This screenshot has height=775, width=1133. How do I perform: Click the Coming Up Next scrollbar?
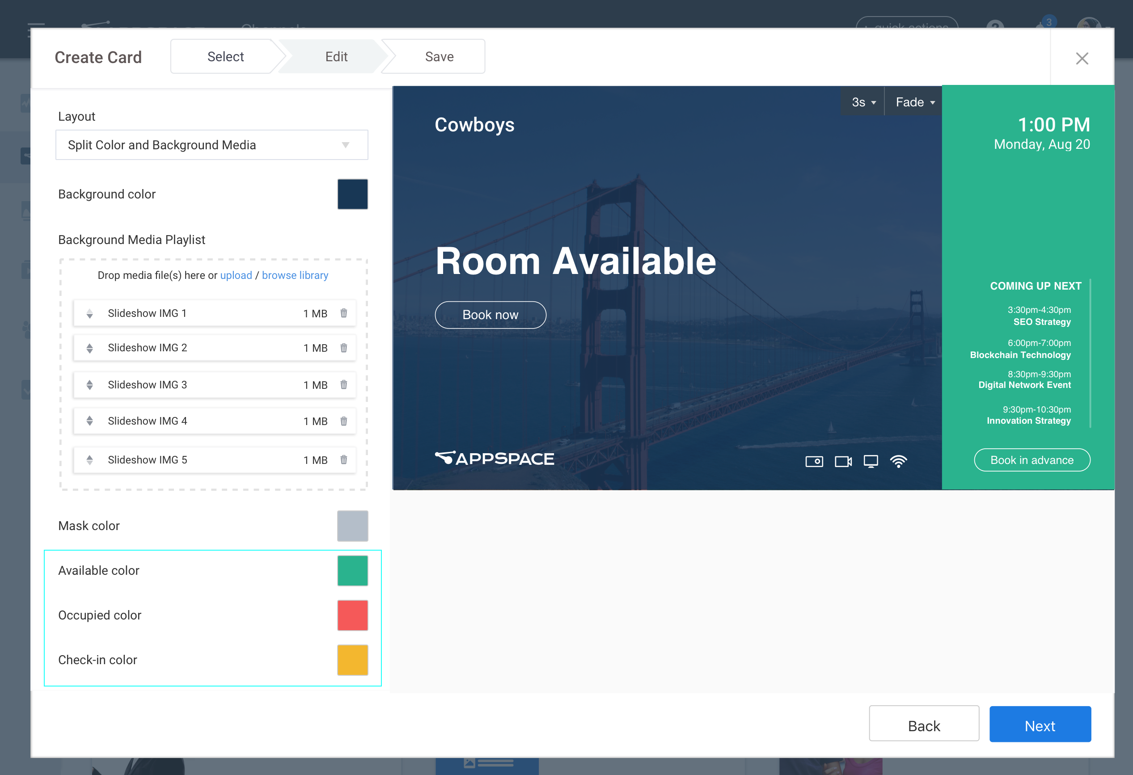(1090, 354)
